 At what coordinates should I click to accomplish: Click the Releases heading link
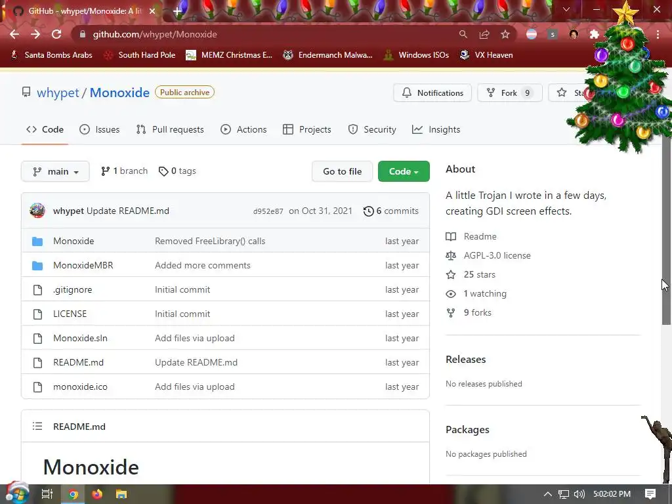[x=465, y=359]
